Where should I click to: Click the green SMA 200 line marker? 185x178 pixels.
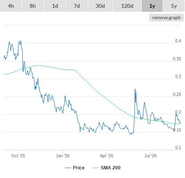pos(96,168)
